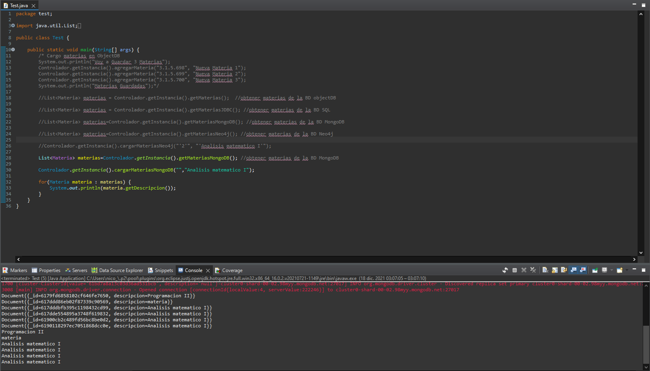This screenshot has width=650, height=371.
Task: Expand the folded import block on line 3
Action: pos(13,26)
